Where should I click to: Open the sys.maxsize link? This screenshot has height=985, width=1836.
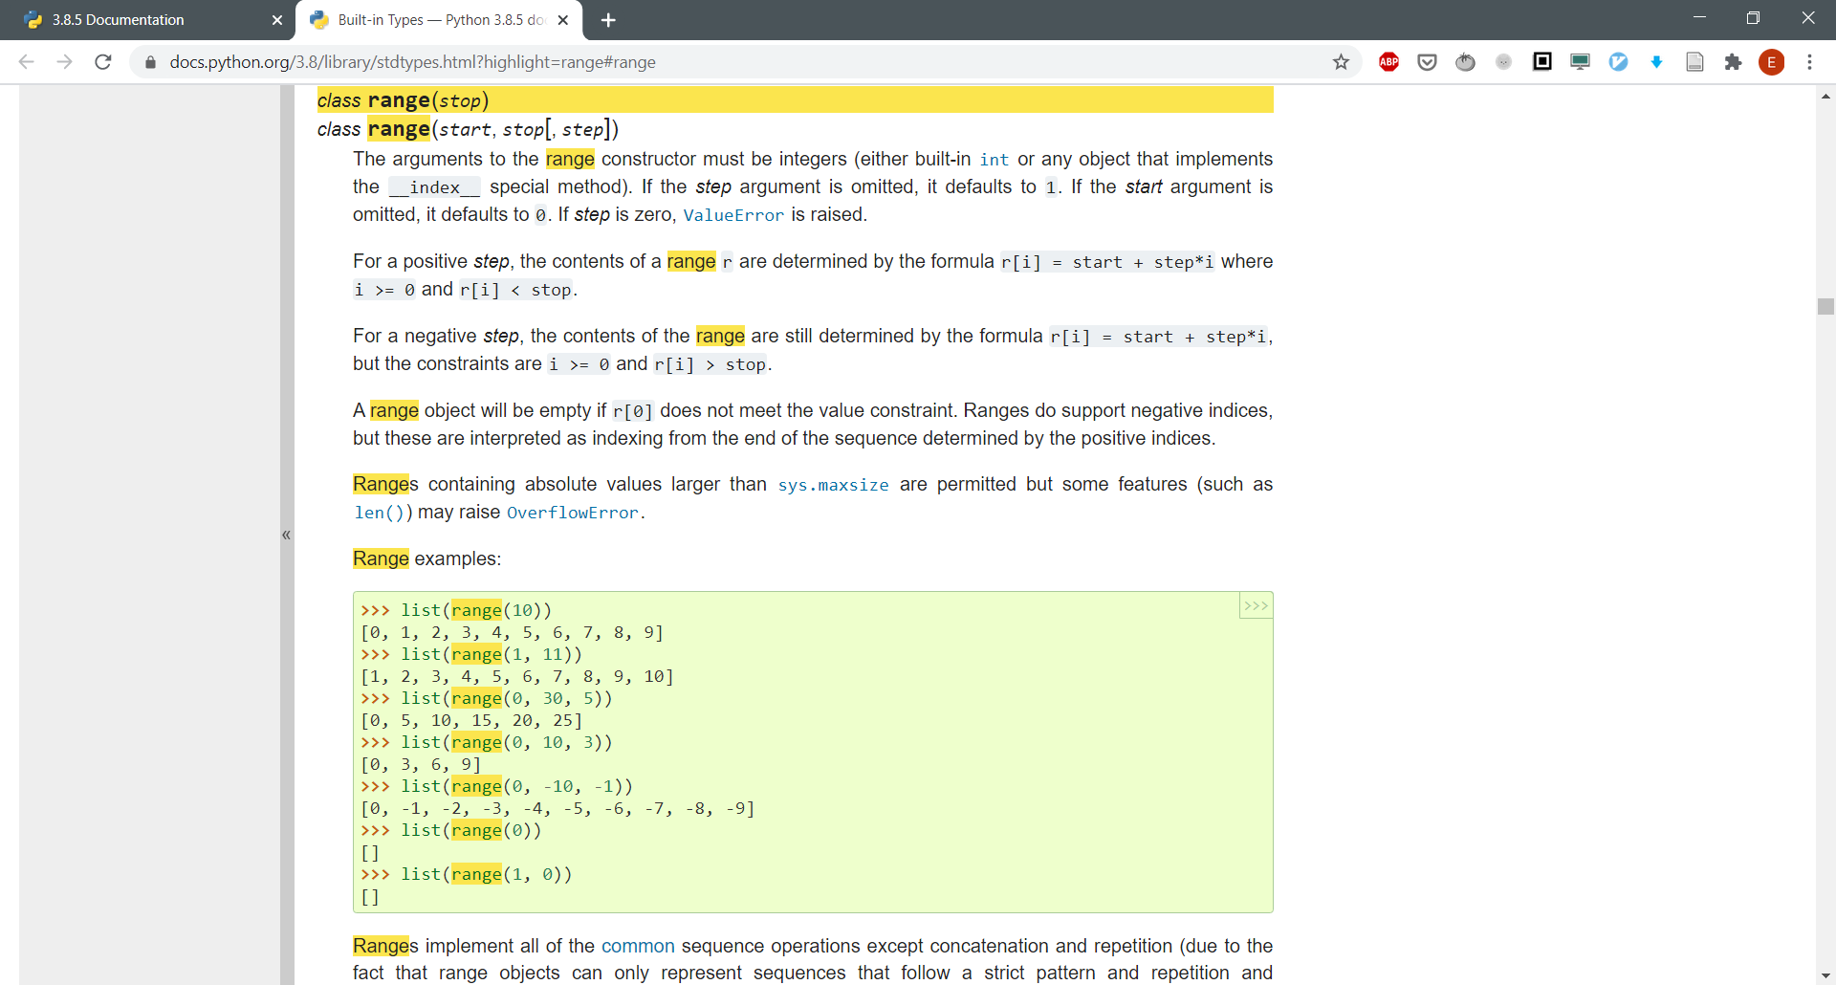pyautogui.click(x=833, y=485)
